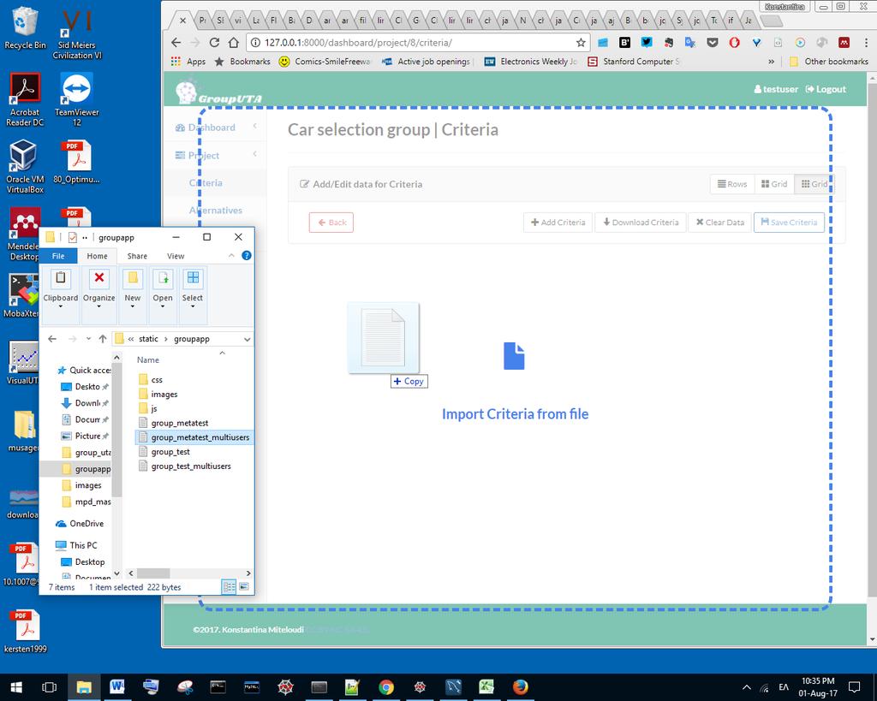
Task: Collapse the Explorer ribbon with the chevron
Action: click(x=231, y=256)
